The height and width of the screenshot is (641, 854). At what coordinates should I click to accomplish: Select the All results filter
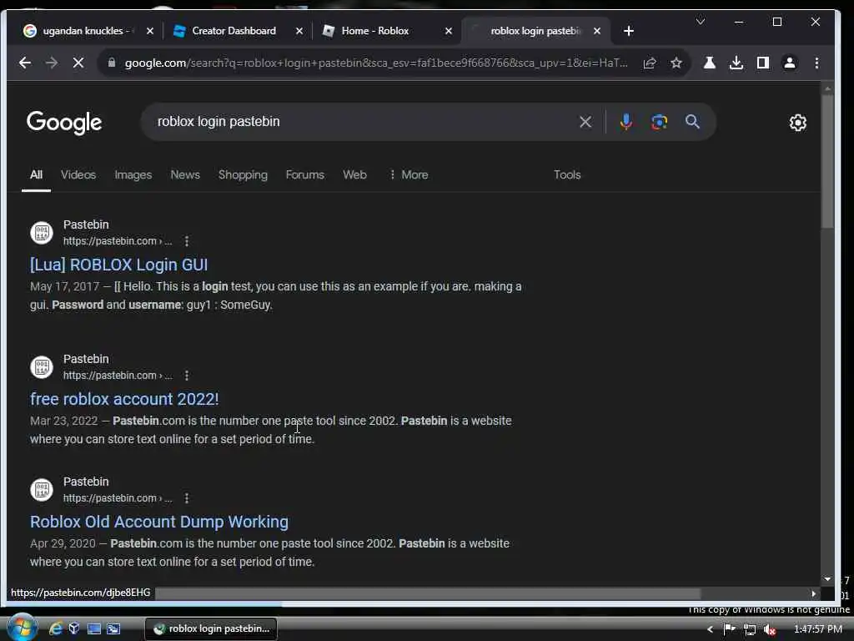[x=36, y=175]
